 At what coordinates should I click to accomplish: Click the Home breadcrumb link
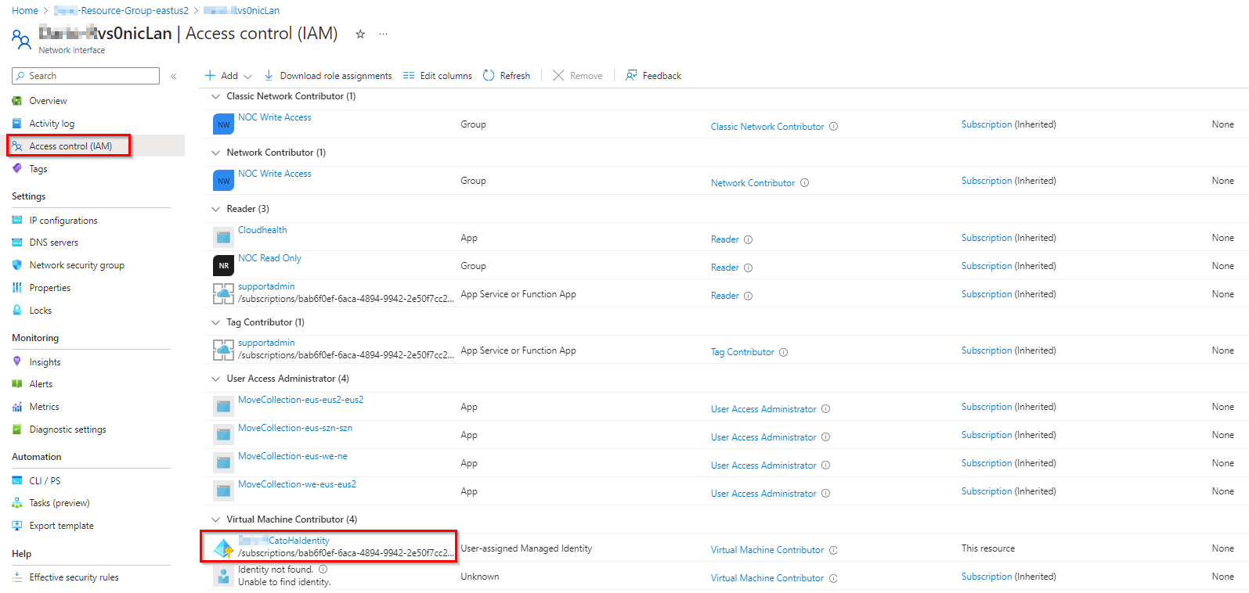[x=25, y=11]
